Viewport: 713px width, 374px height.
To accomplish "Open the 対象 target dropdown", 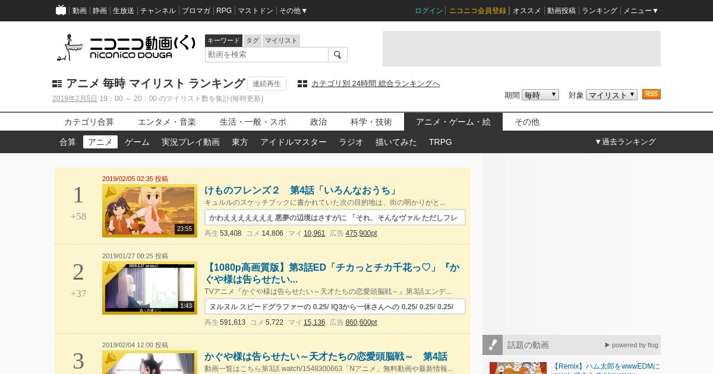I will pyautogui.click(x=611, y=95).
